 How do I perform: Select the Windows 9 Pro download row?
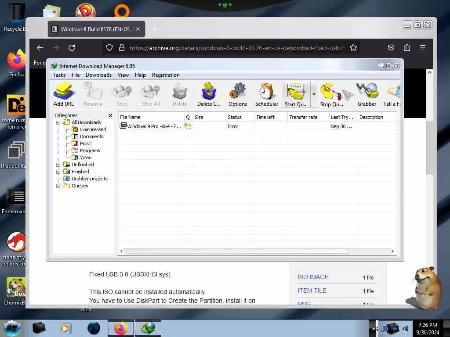(257, 126)
